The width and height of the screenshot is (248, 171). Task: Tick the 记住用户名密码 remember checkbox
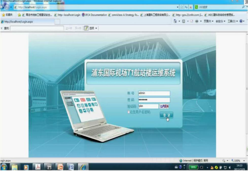tap(128, 112)
